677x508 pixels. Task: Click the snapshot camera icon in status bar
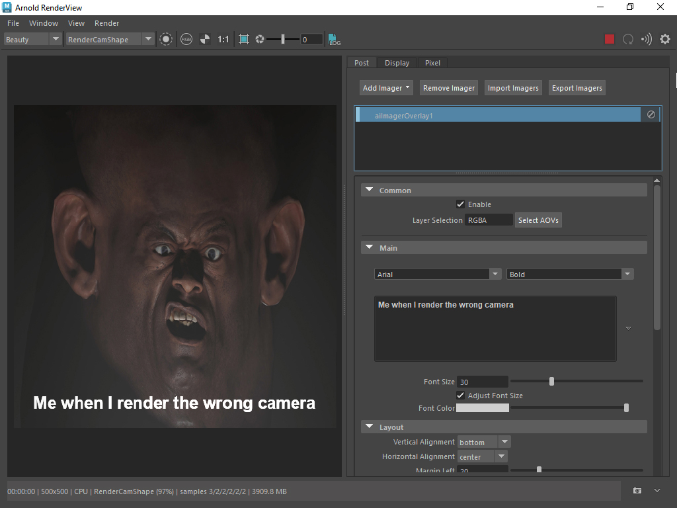[x=637, y=491]
